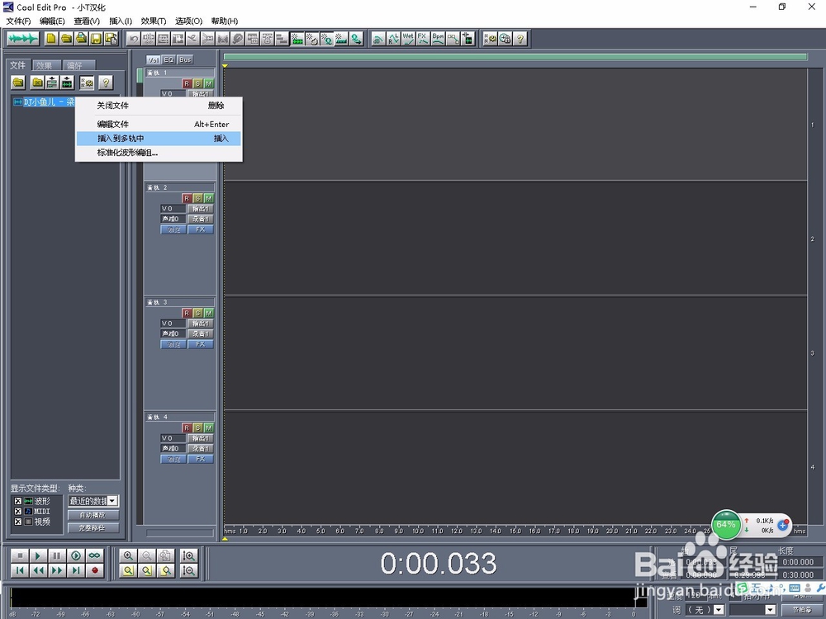This screenshot has width=826, height=619.
Task: Switch to waveform edit view button
Action: coord(22,39)
